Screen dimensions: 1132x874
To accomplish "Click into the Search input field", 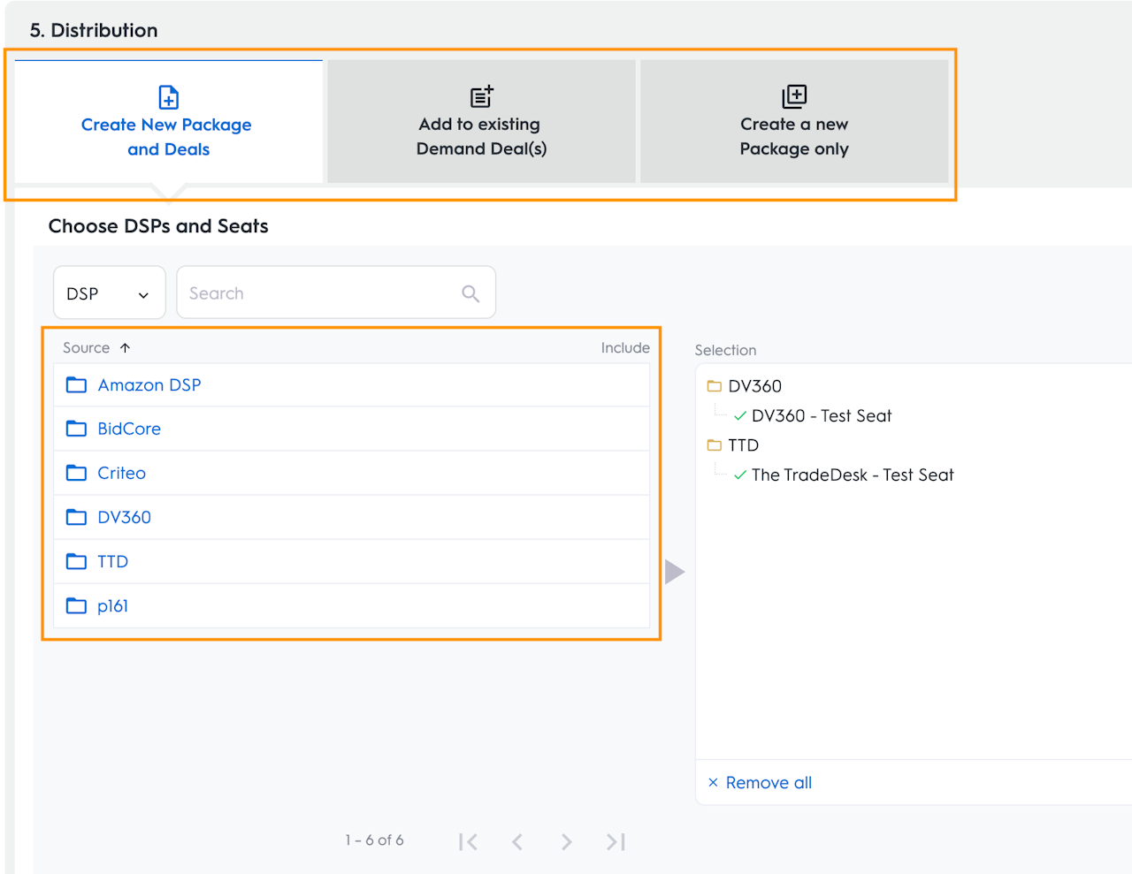I will pyautogui.click(x=318, y=293).
